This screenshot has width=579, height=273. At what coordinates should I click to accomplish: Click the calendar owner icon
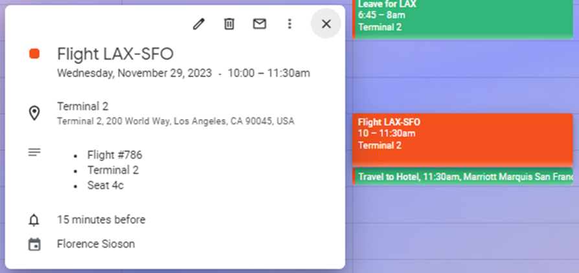point(34,245)
